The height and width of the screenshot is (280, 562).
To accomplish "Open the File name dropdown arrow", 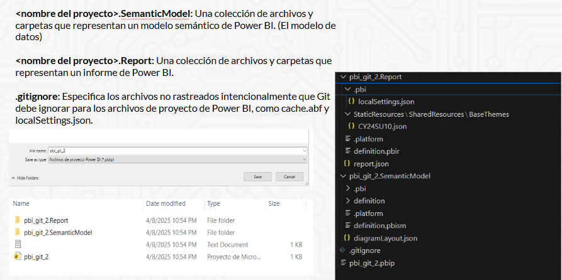I will [x=304, y=151].
